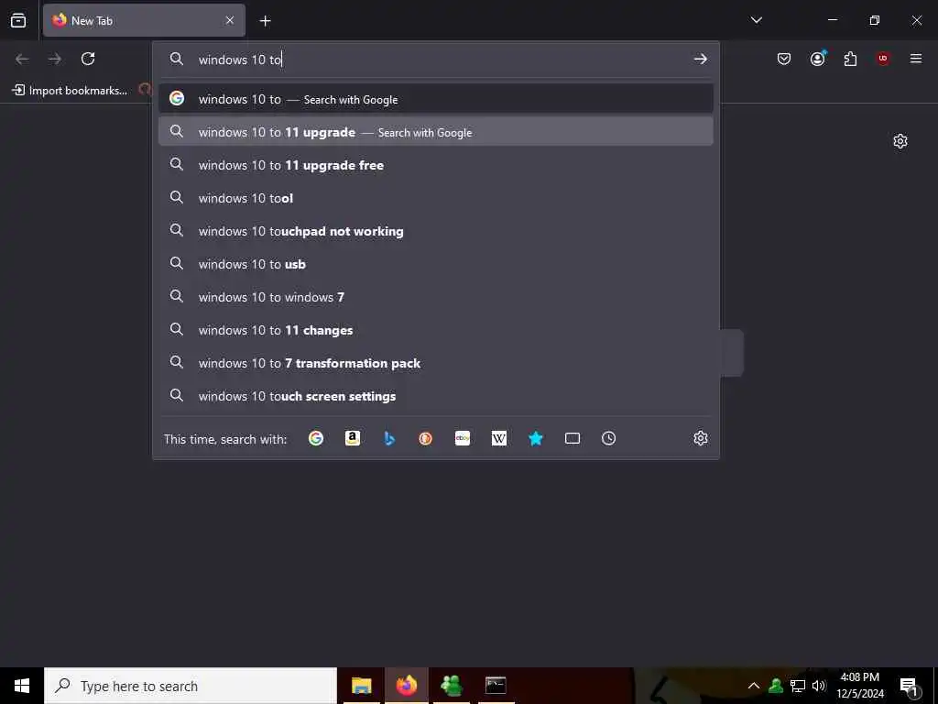Open the network tray icon
This screenshot has width=938, height=704.
click(x=798, y=686)
